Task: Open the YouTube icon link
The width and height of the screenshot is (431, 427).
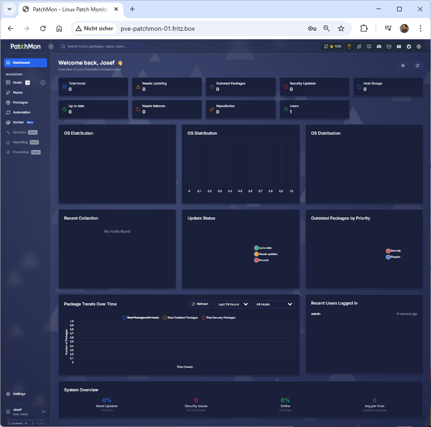Action: [399, 47]
